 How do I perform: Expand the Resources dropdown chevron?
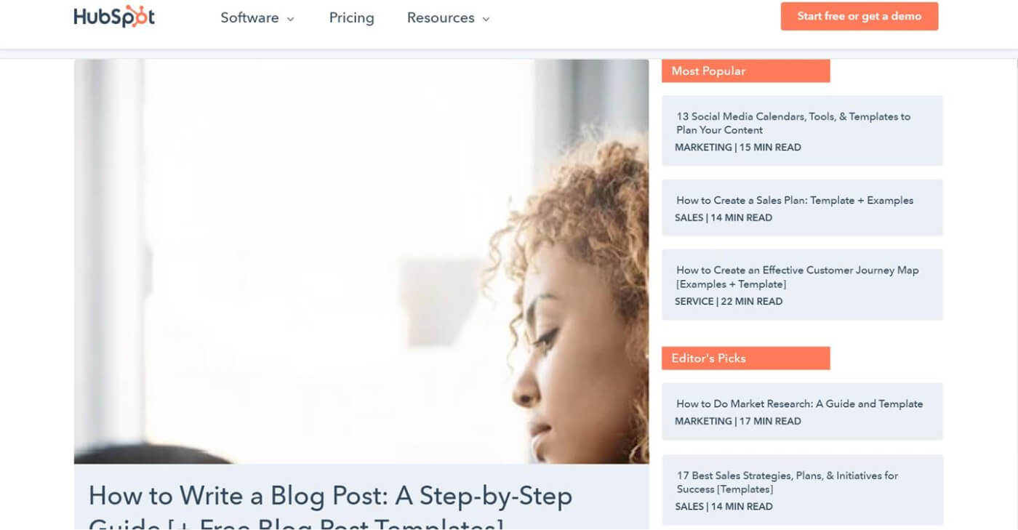click(486, 20)
